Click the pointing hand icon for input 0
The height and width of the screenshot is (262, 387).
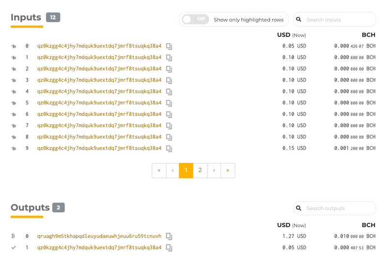[x=14, y=46]
